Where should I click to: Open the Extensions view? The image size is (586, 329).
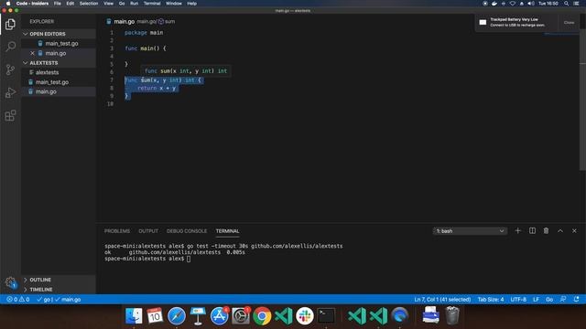point(10,115)
